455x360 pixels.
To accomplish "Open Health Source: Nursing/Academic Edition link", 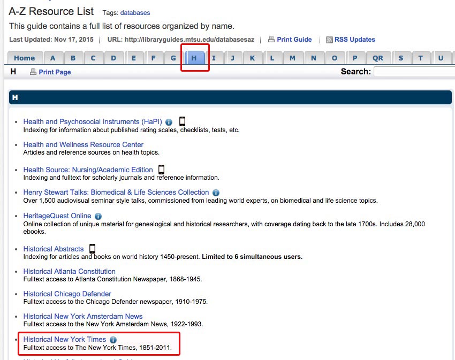I will tap(88, 170).
